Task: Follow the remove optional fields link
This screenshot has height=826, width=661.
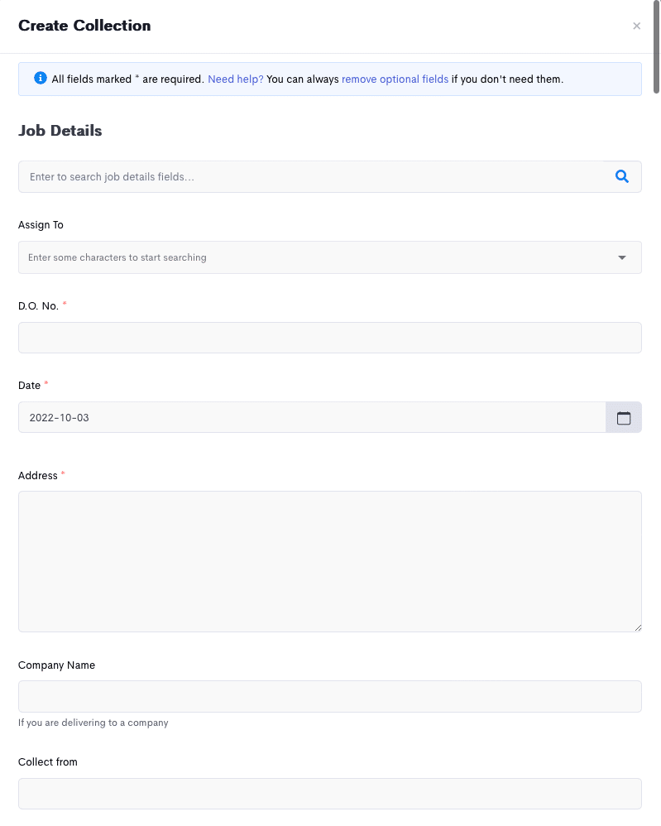Action: click(x=395, y=79)
